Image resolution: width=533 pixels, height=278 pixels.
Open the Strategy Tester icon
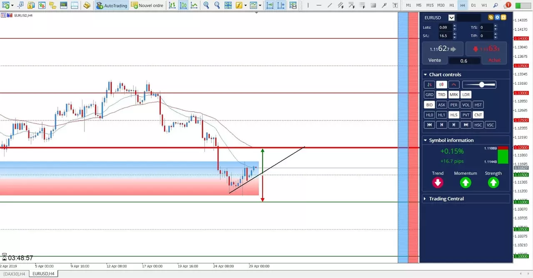click(74, 5)
